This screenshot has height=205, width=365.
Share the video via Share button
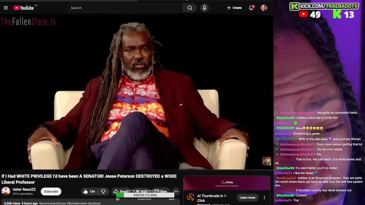coord(120,191)
